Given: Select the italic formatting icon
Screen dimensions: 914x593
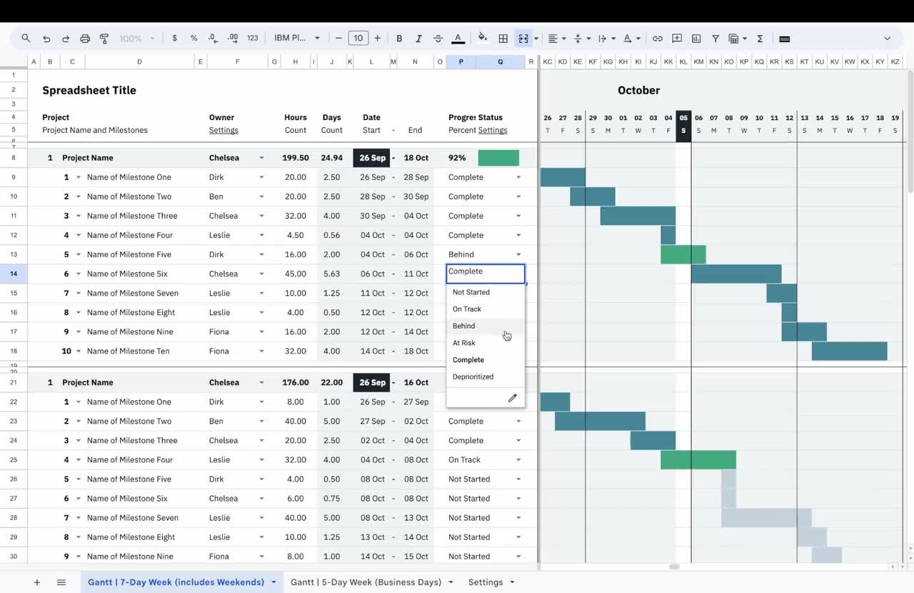Looking at the screenshot, I should tap(419, 38).
